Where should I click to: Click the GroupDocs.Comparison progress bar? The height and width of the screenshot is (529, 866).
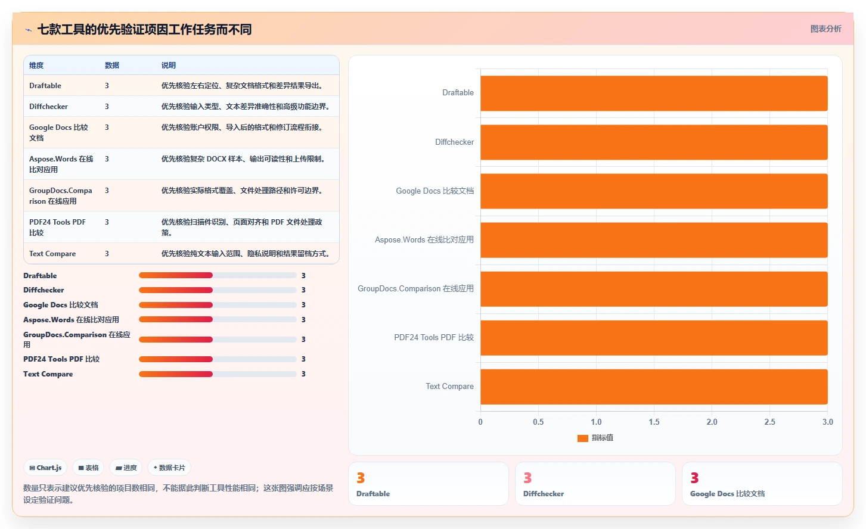218,340
